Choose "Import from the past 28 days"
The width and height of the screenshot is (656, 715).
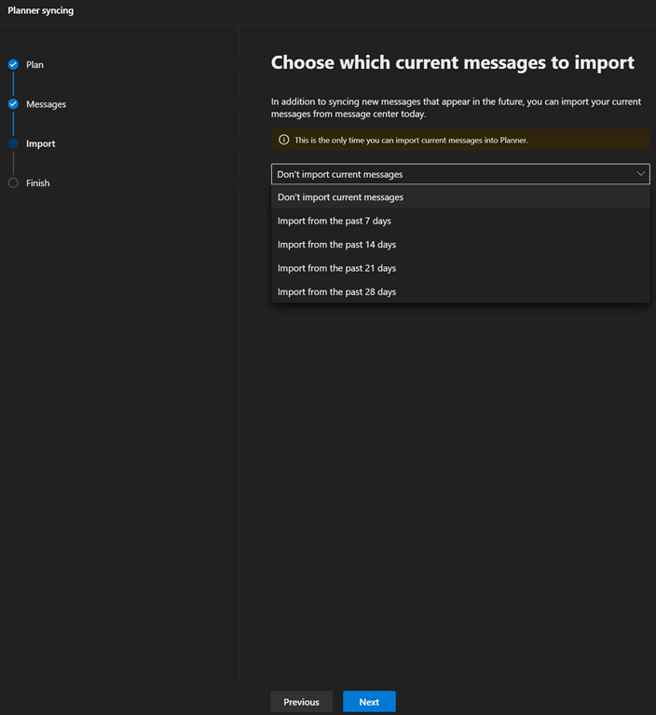pyautogui.click(x=460, y=291)
